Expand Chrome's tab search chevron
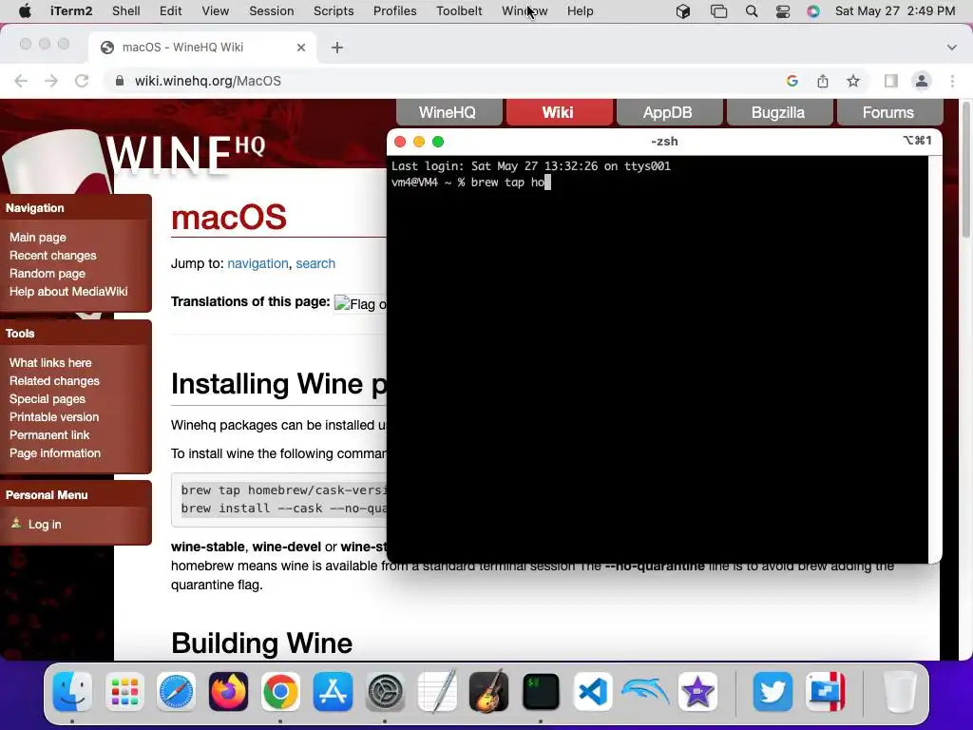Viewport: 973px width, 730px height. tap(952, 48)
